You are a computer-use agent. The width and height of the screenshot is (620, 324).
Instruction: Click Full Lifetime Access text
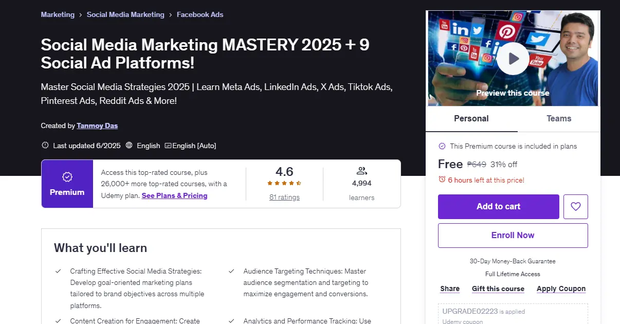coord(513,274)
